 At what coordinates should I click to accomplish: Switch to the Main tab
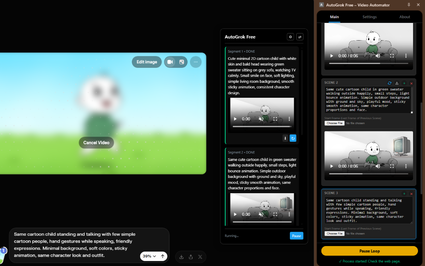334,17
